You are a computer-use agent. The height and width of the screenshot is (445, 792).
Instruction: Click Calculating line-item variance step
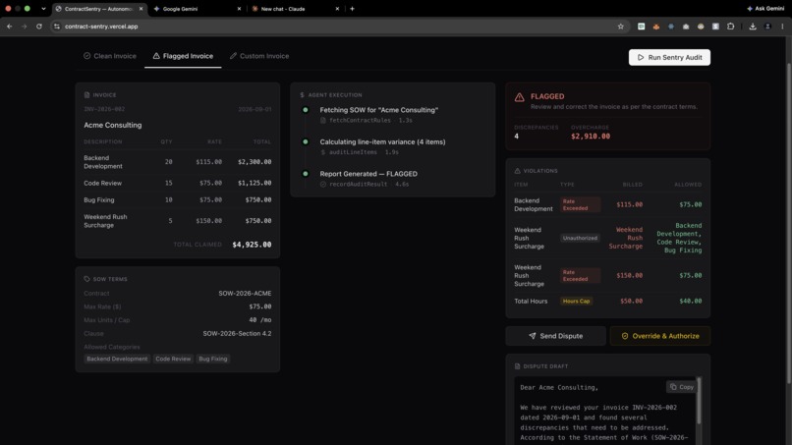coord(382,141)
